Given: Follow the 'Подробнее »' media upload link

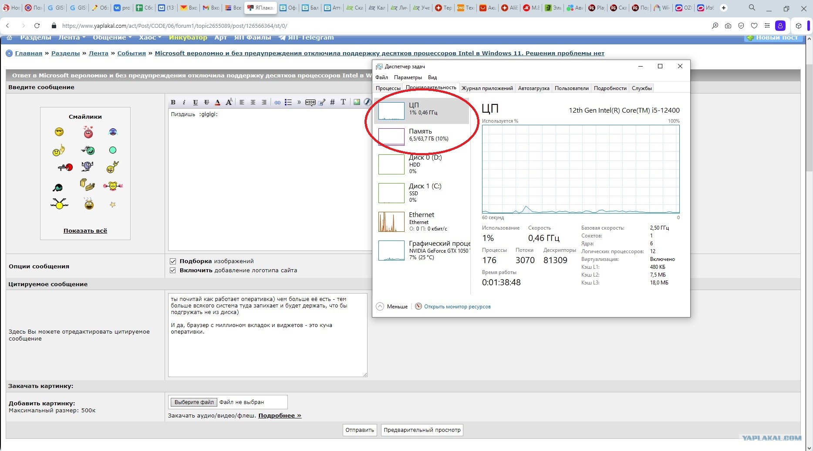Looking at the screenshot, I should pyautogui.click(x=280, y=416).
